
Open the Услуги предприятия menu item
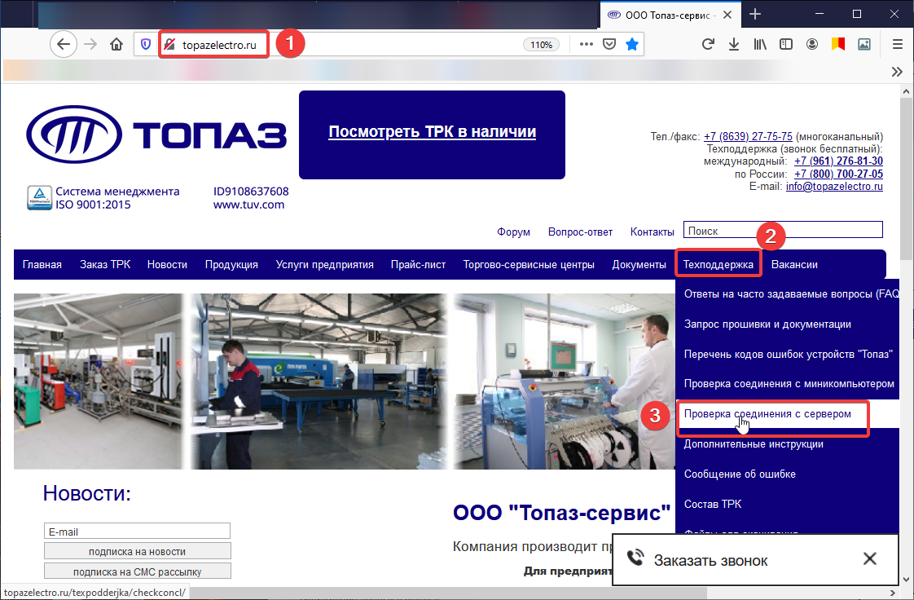pos(325,265)
